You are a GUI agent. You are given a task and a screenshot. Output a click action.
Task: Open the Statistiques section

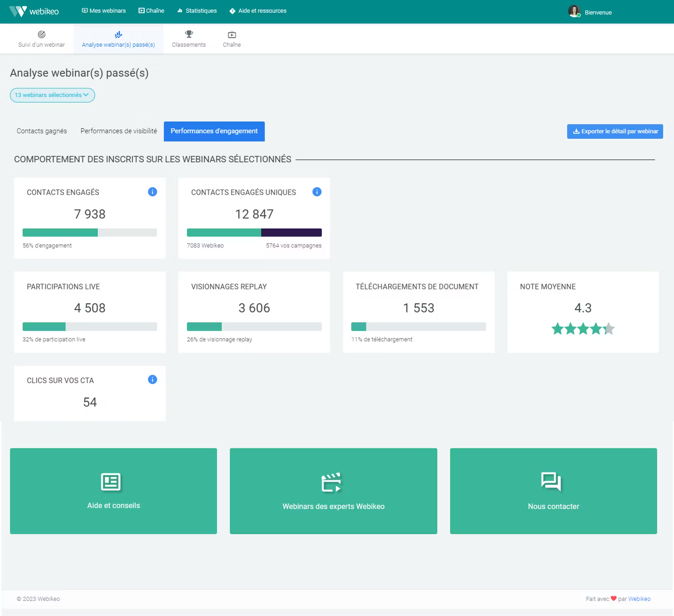[x=197, y=10]
